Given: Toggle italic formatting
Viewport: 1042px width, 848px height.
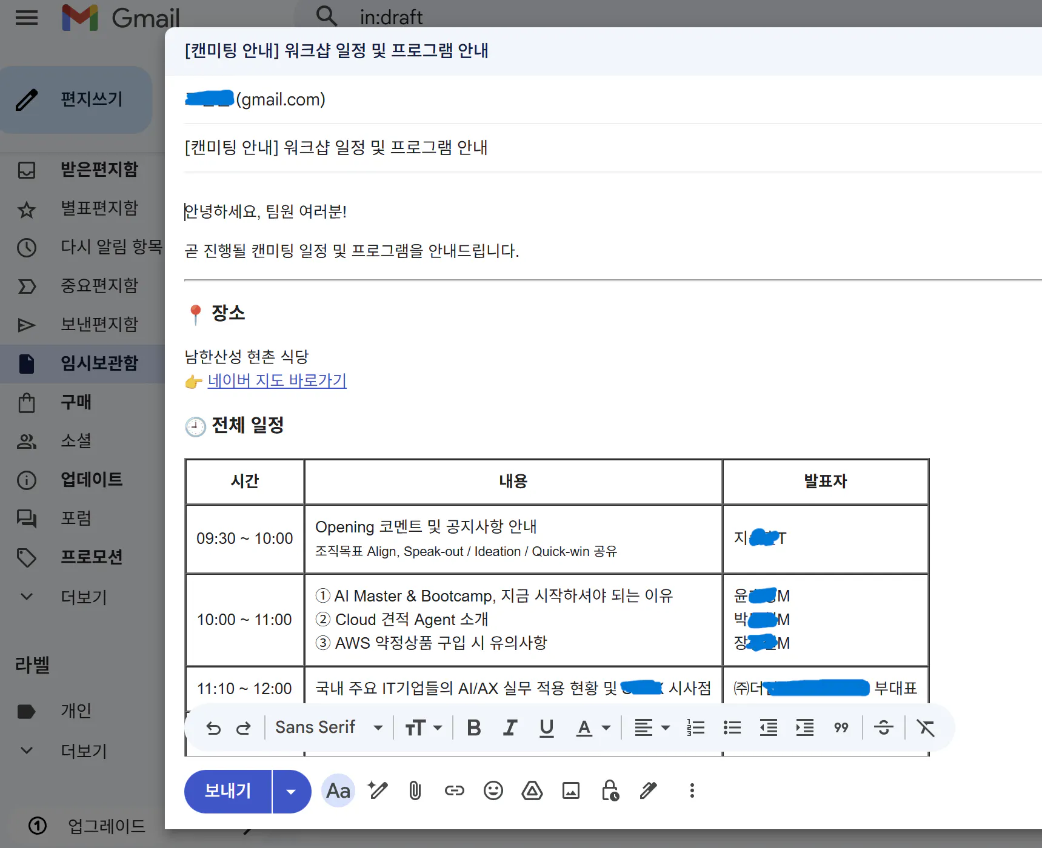Looking at the screenshot, I should pyautogui.click(x=510, y=727).
